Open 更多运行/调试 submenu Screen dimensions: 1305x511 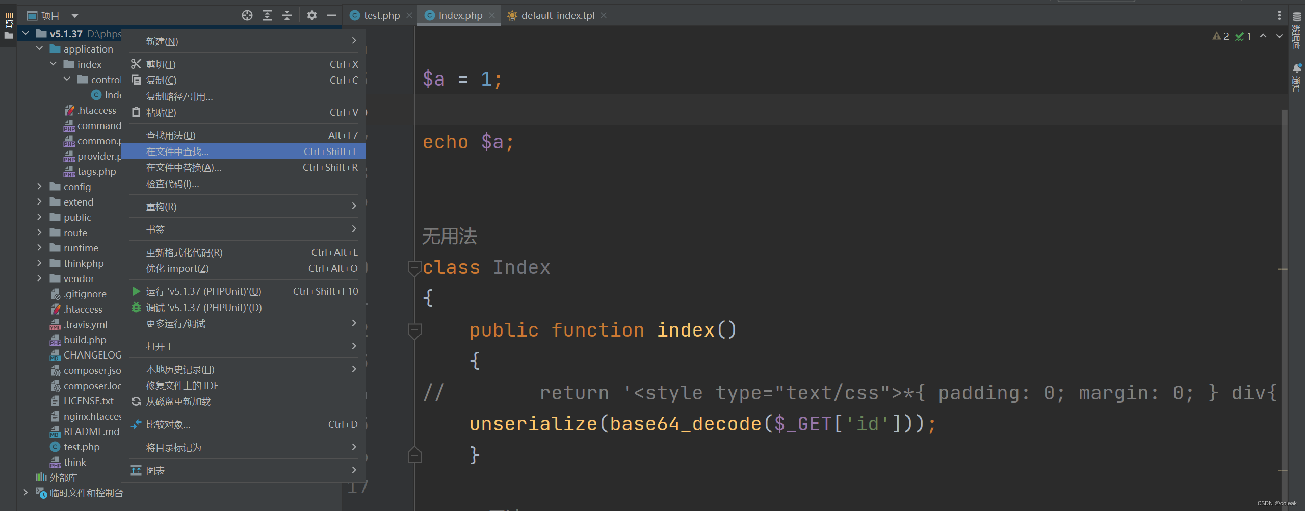243,323
